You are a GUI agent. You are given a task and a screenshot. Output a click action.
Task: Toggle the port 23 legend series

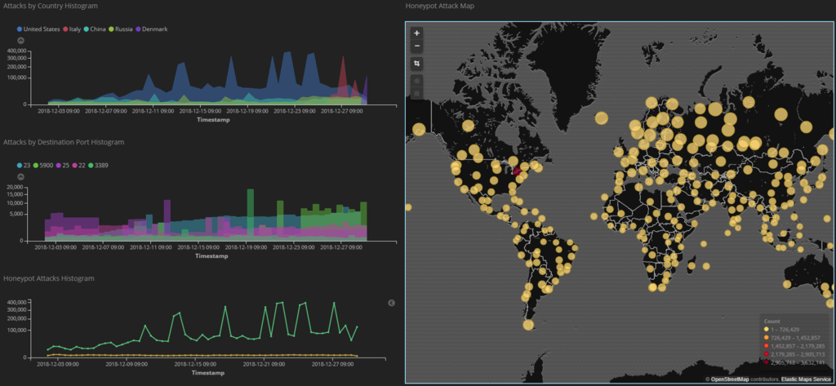(x=24, y=166)
